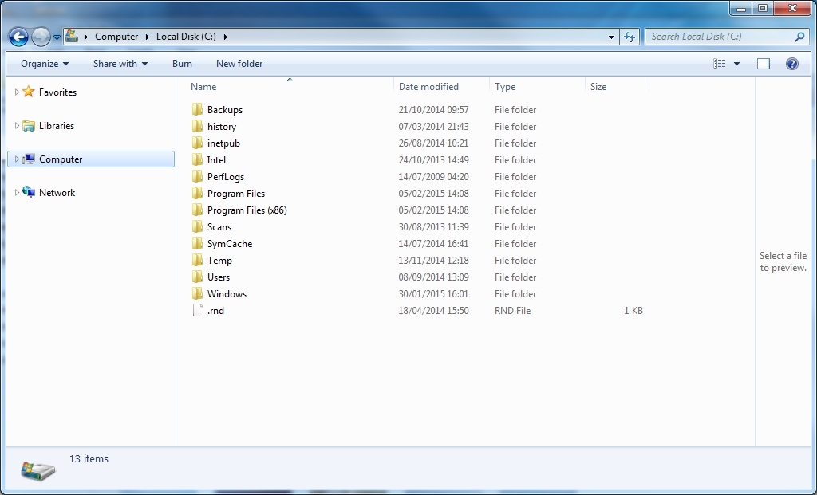Select the Users folder icon
The width and height of the screenshot is (817, 495).
tap(198, 277)
